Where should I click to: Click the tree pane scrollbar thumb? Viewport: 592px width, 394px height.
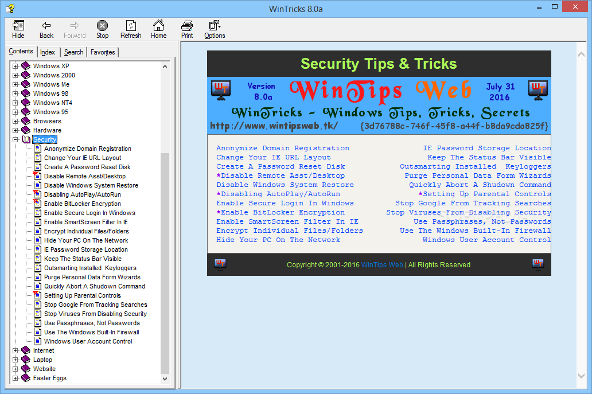point(165,263)
